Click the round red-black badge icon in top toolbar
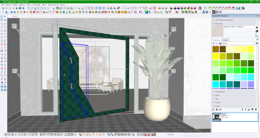 tap(200, 8)
